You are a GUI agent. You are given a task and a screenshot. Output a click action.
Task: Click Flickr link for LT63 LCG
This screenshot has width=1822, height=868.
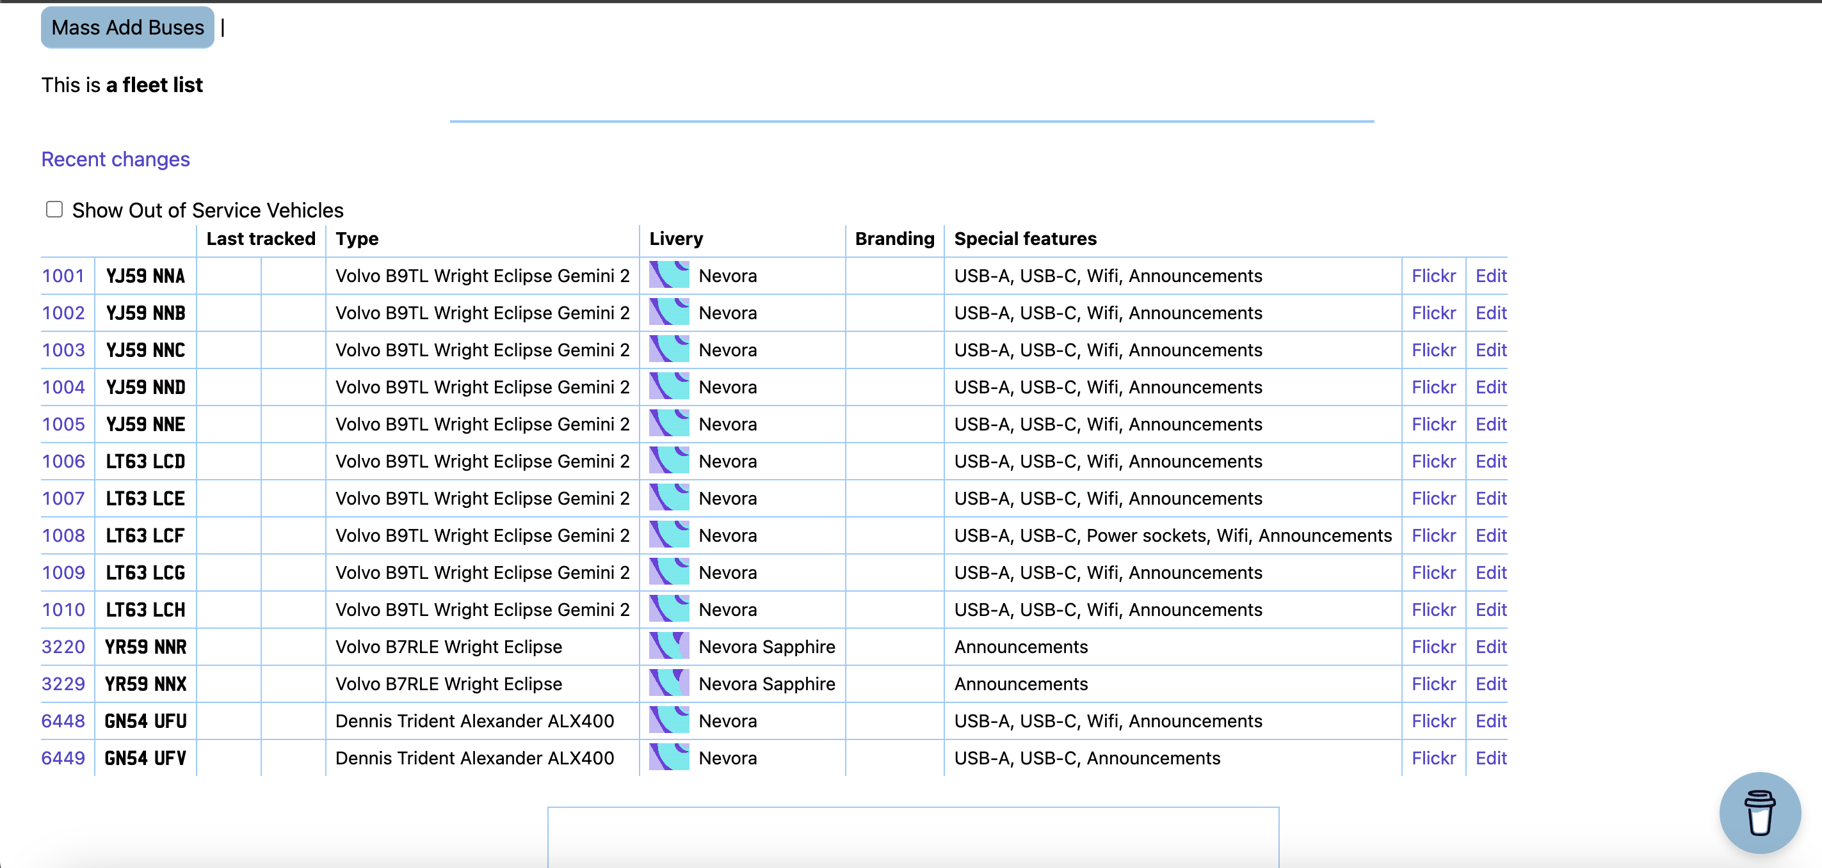[x=1433, y=572]
